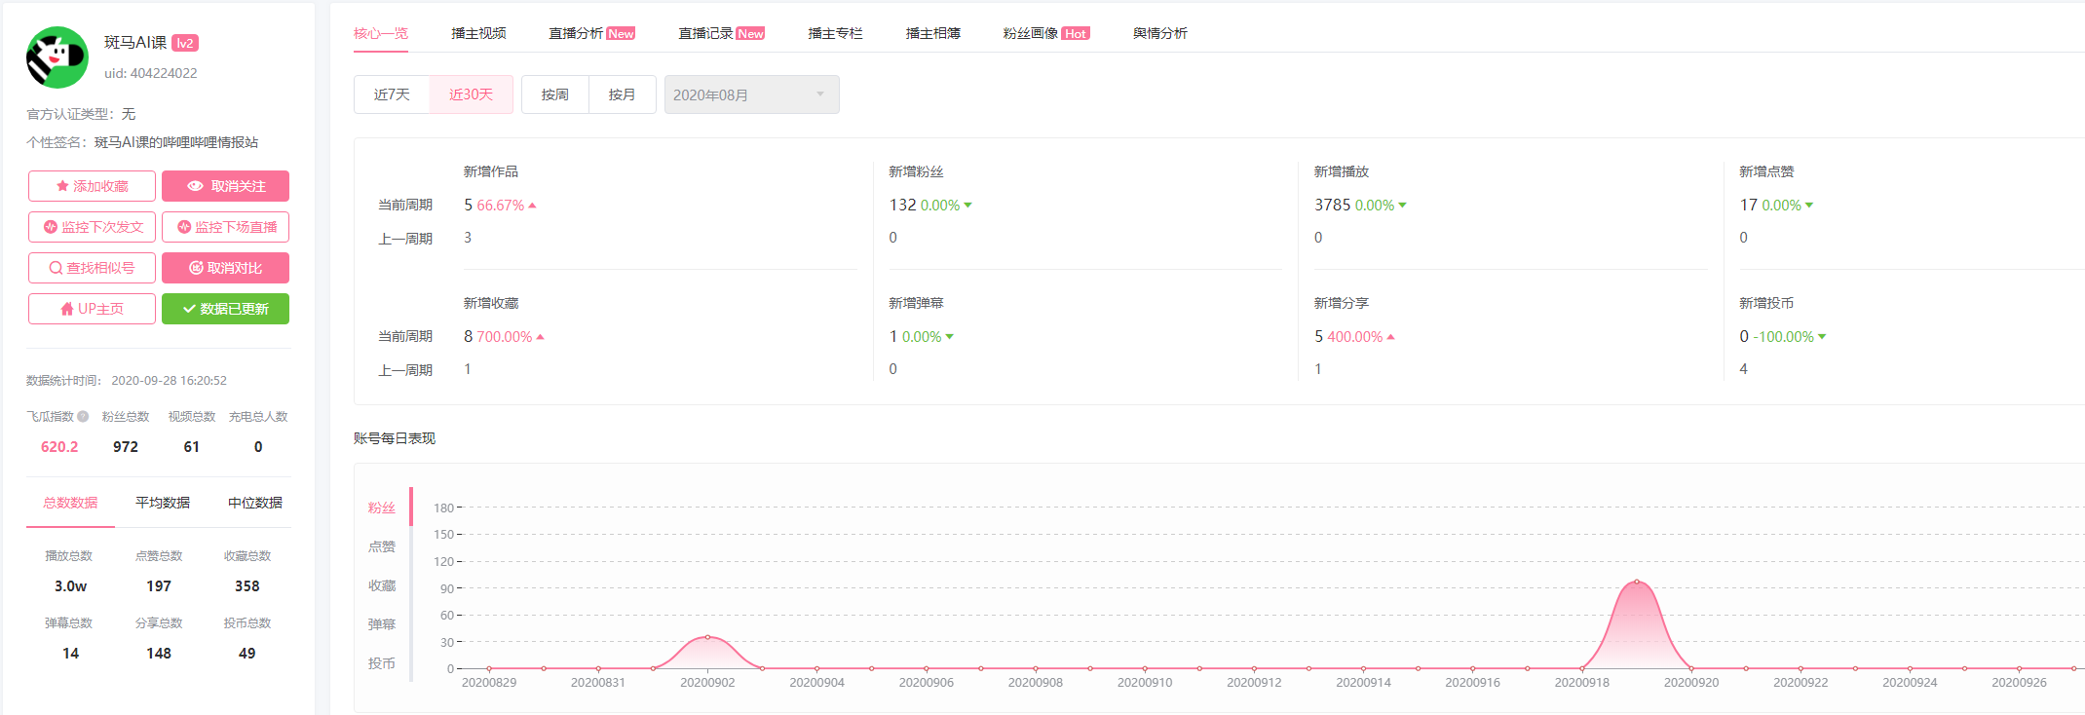
Task: Switch the period to 按周
Action: pos(555,94)
